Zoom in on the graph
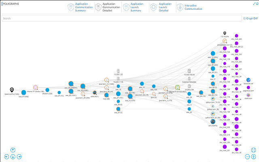259x162 pixels. 253,157
